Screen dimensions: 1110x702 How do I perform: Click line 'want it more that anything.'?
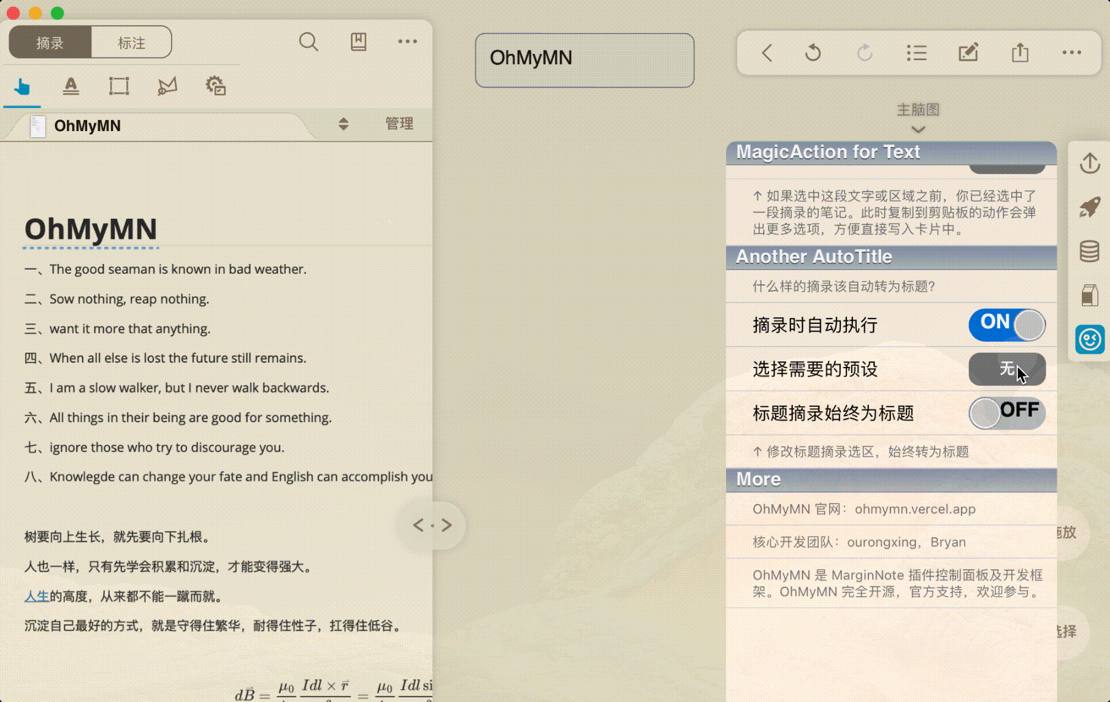130,328
